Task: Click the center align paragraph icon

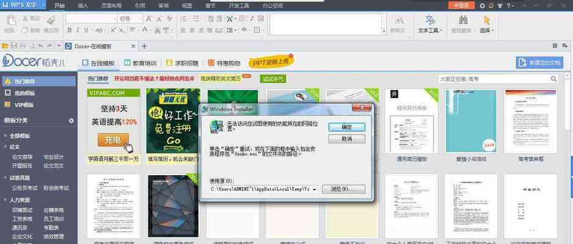Action: (193, 30)
